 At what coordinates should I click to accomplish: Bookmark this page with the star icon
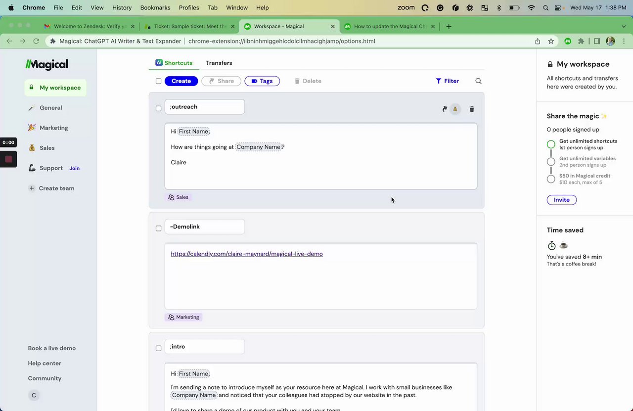click(x=551, y=41)
